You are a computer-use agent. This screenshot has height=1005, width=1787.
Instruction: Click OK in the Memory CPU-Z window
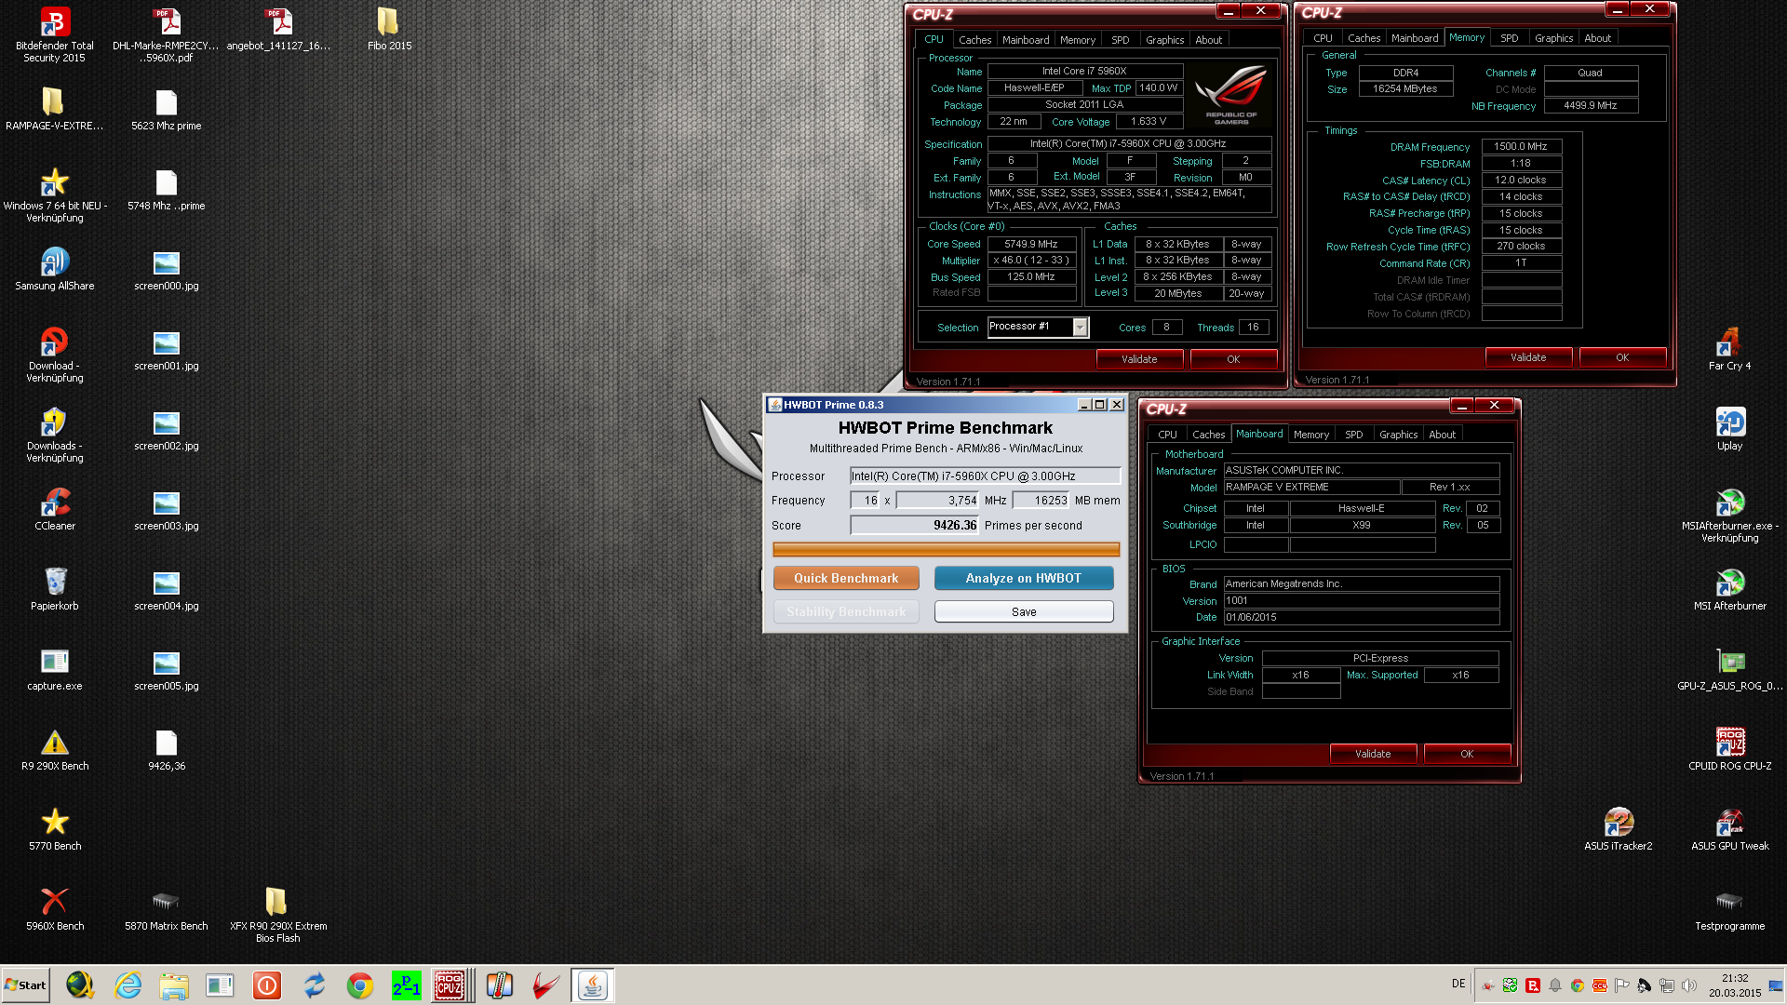pos(1622,357)
